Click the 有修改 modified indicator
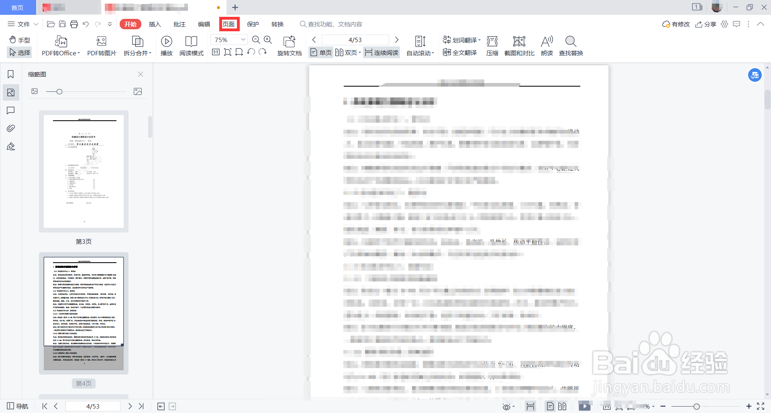The width and height of the screenshot is (771, 413). tap(675, 24)
